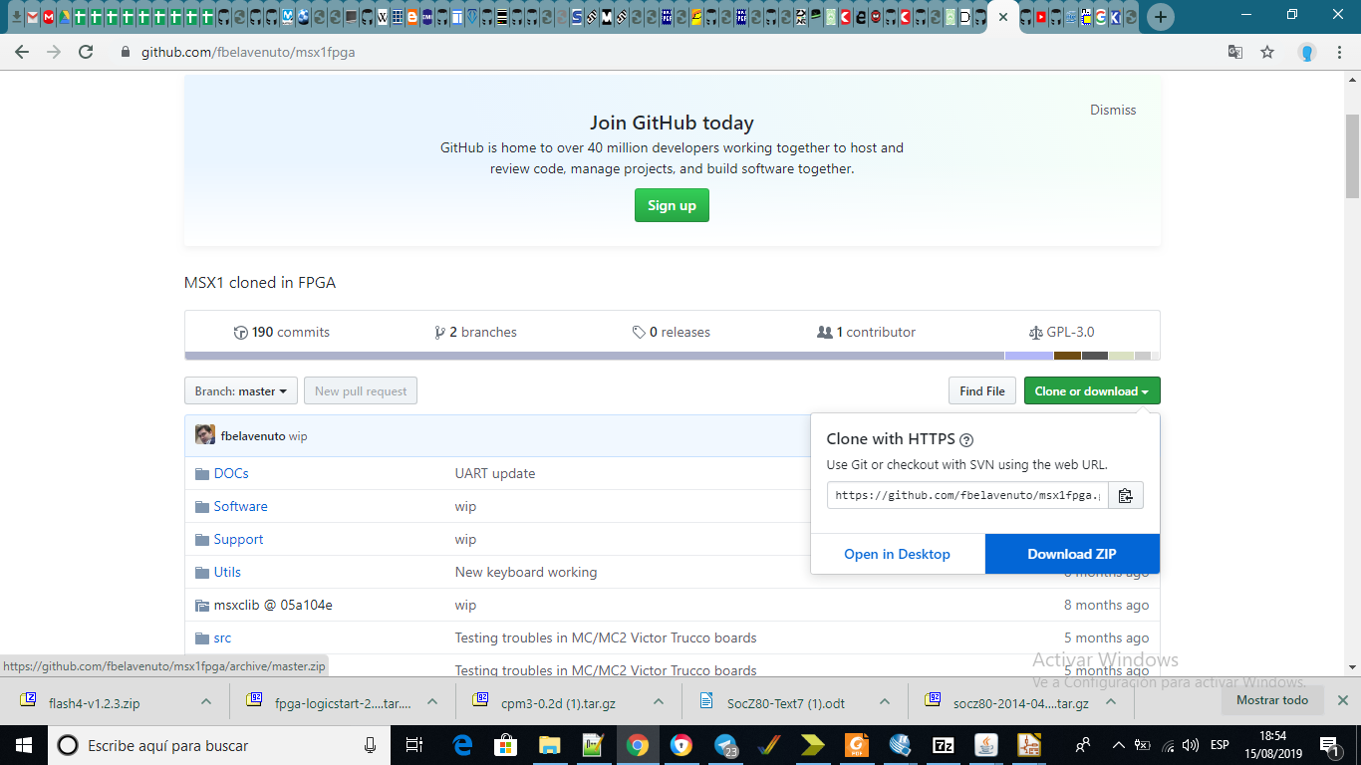Click the help icon beside Clone with HTTPS
Viewport: 1361px width, 765px height.
click(965, 439)
